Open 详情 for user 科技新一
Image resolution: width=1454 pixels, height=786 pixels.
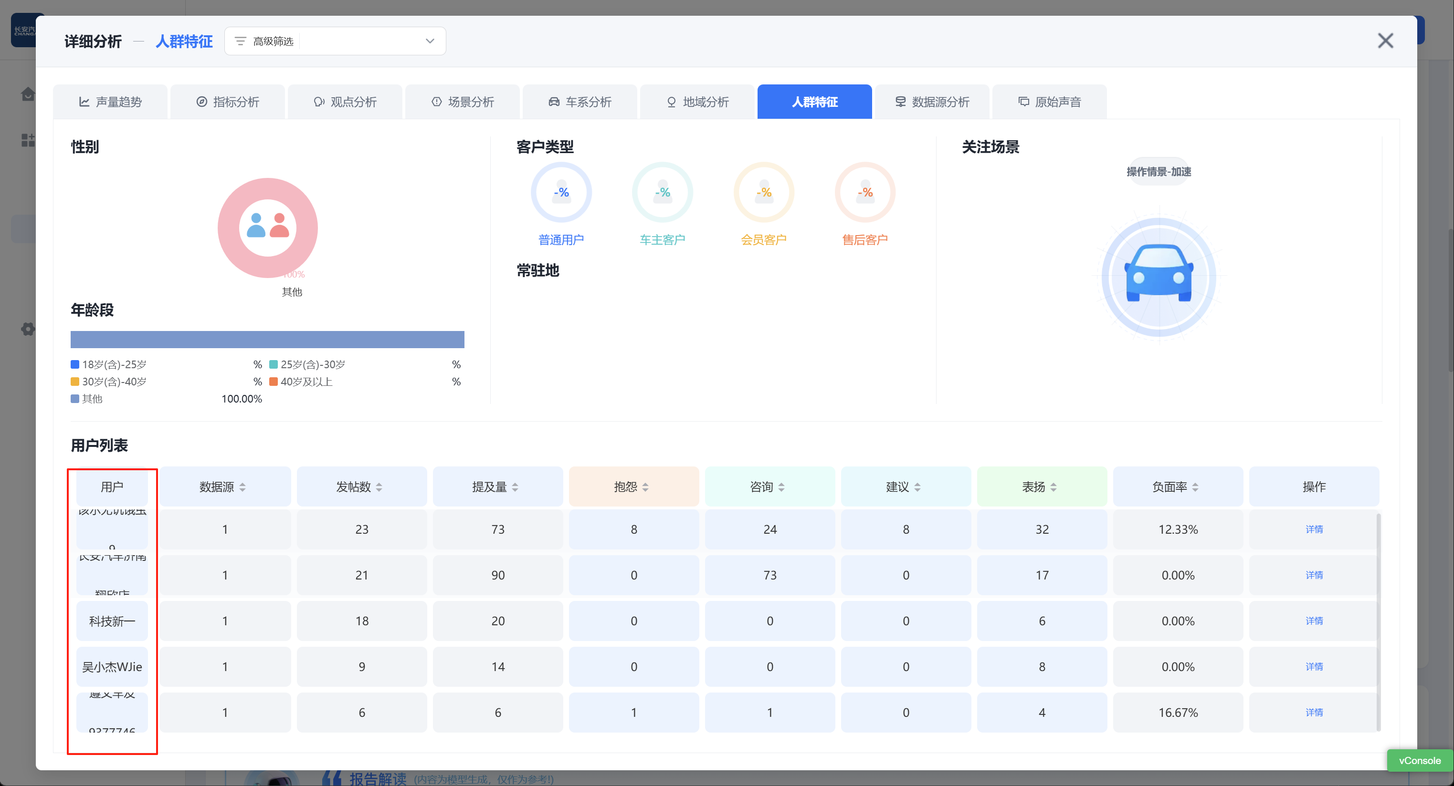click(x=1314, y=621)
